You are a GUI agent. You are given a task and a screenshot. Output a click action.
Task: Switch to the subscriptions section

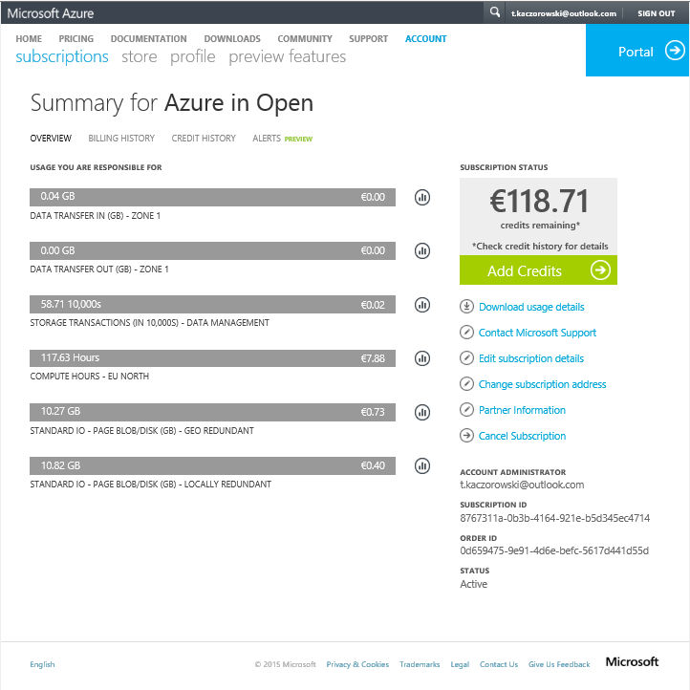point(62,56)
